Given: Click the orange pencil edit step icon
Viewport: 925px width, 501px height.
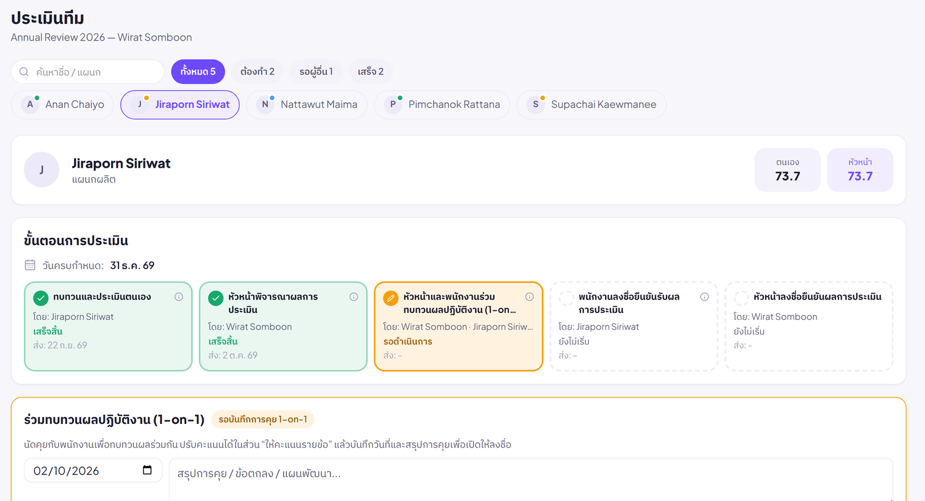Looking at the screenshot, I should (391, 298).
